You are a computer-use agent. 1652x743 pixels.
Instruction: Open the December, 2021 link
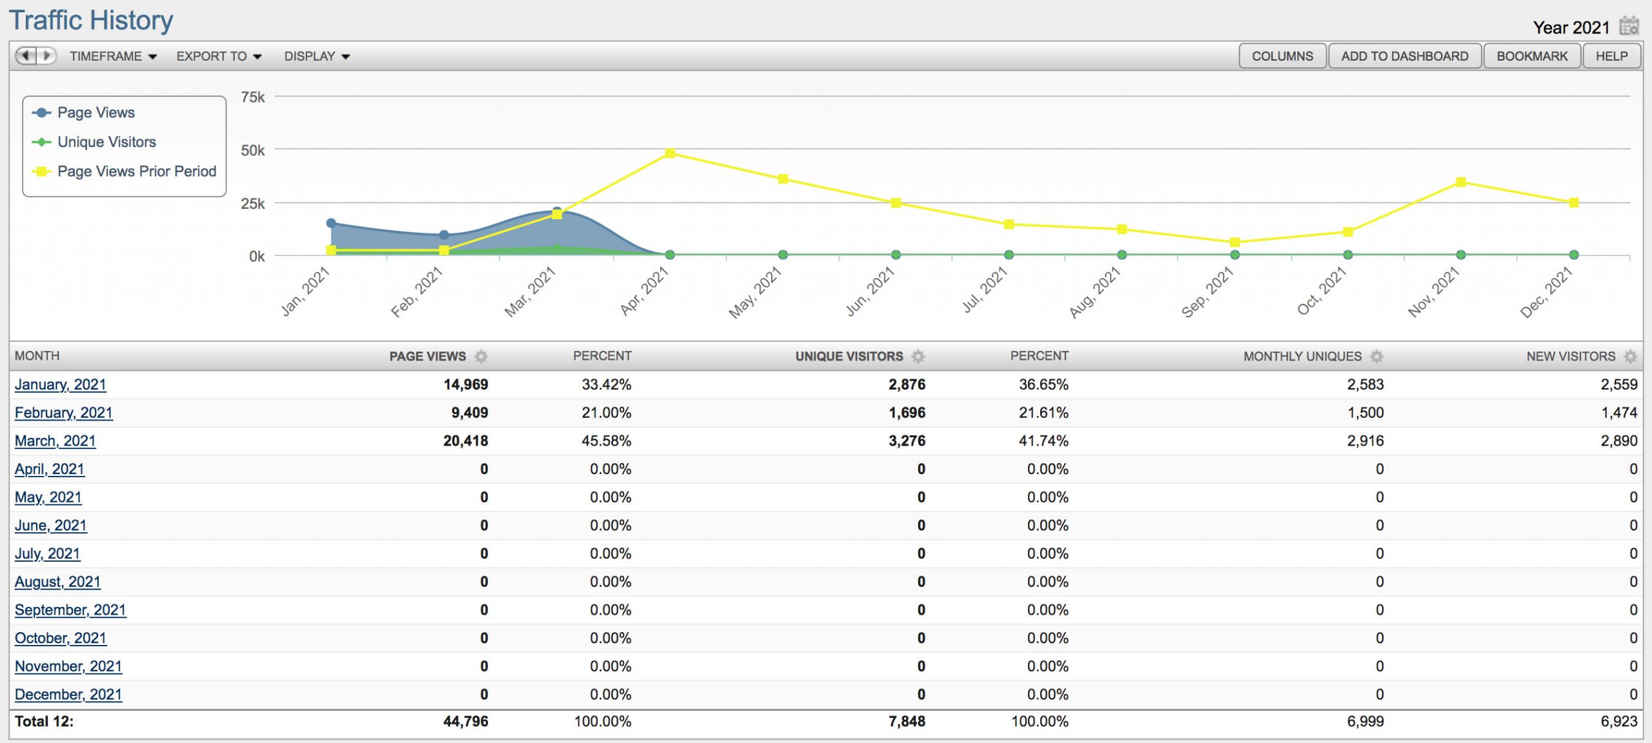pos(68,695)
